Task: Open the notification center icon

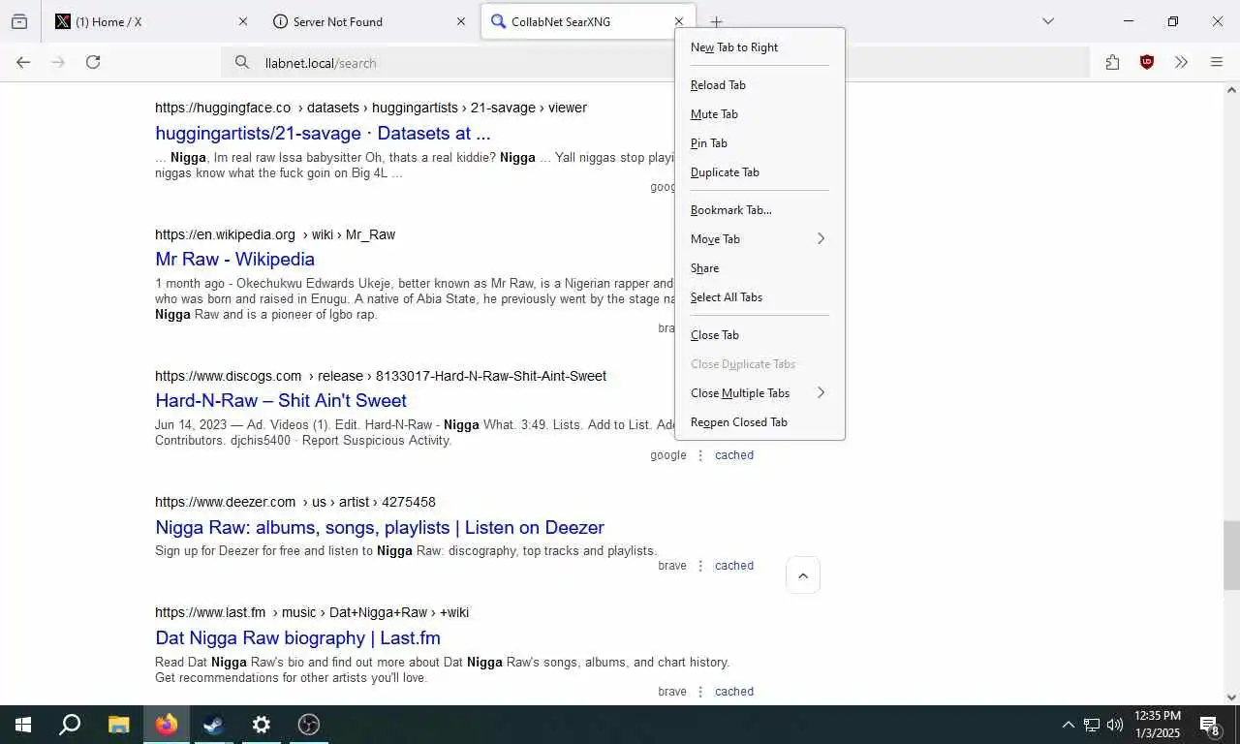Action: click(x=1210, y=725)
